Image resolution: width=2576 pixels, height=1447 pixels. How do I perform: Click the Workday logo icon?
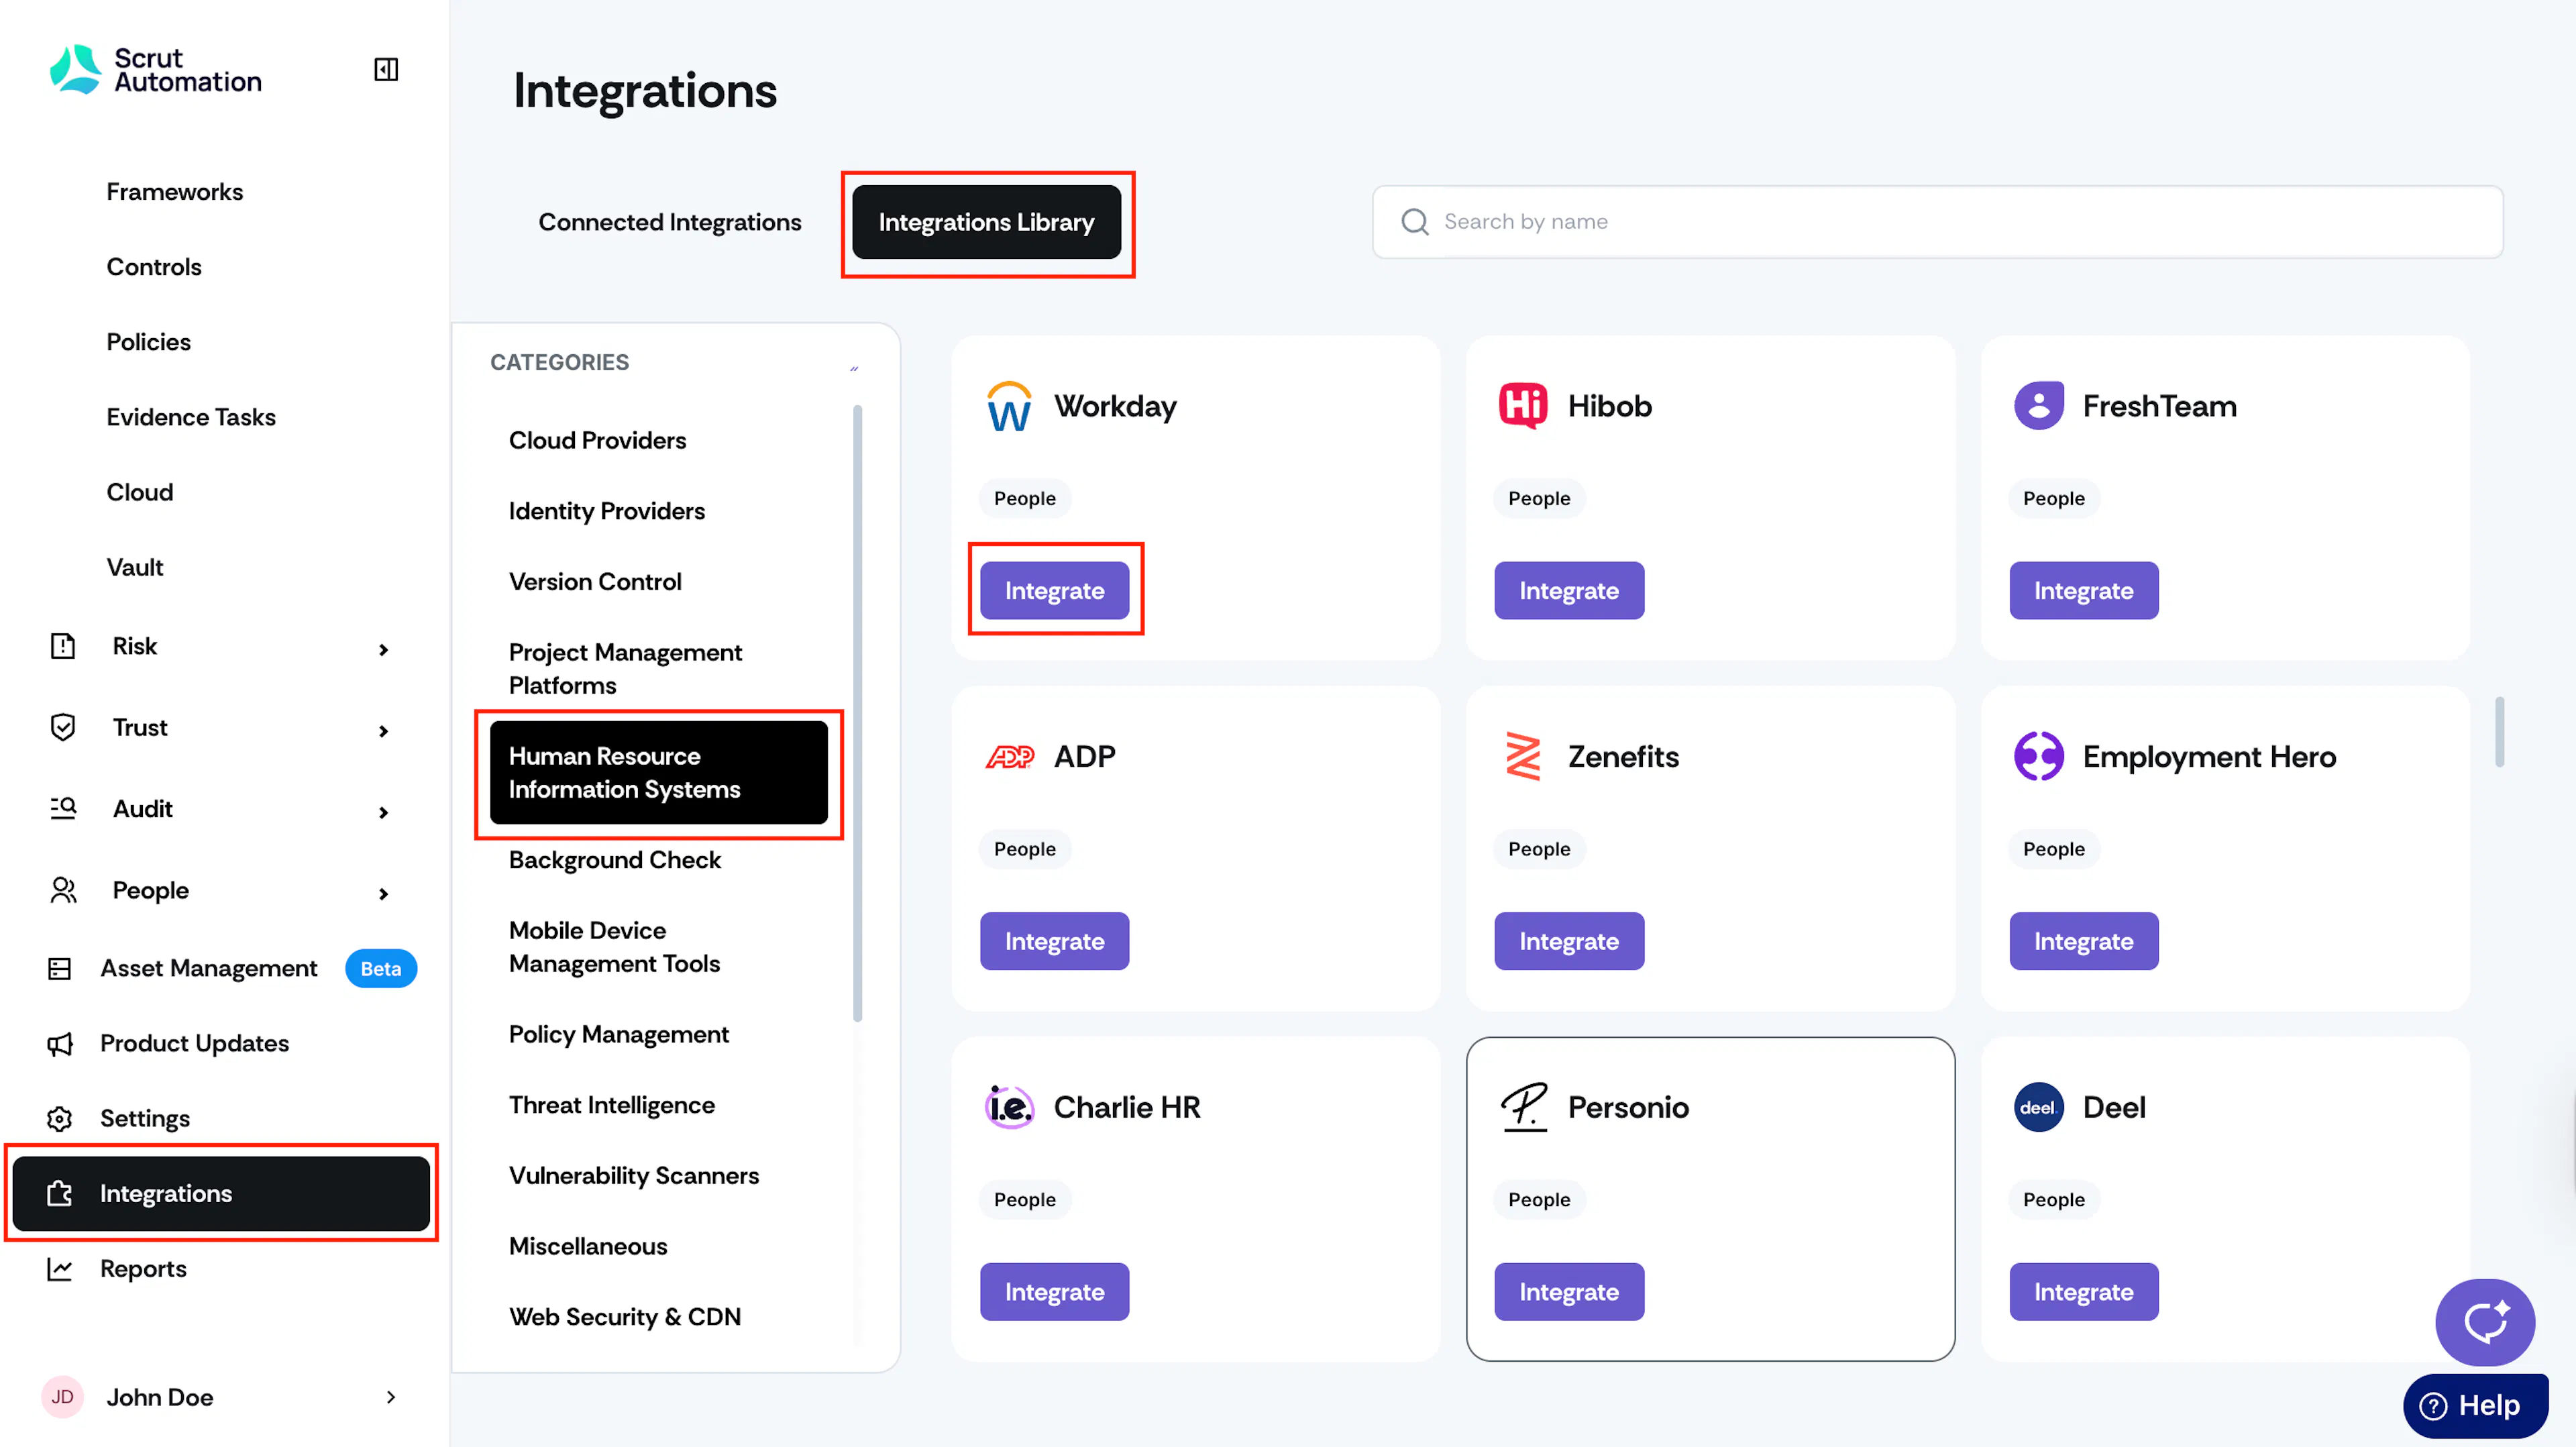(x=1009, y=406)
